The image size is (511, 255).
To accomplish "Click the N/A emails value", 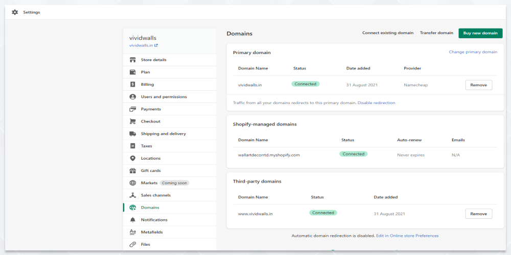I will coord(456,155).
